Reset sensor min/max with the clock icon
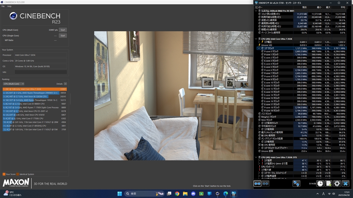Screen dimensions: 353x198 click(x=320, y=184)
